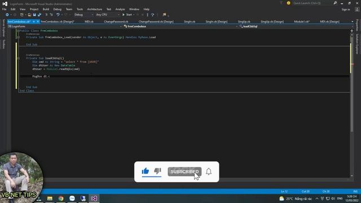Open the frmCombobox class navigation dropdown
This screenshot has width=361, height=203.
click(180, 27)
